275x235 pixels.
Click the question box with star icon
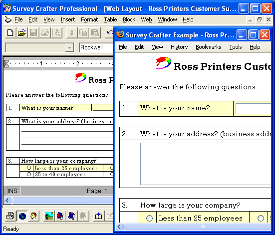point(98,216)
